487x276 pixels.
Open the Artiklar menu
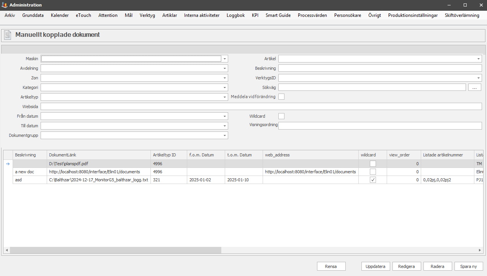[x=170, y=15]
